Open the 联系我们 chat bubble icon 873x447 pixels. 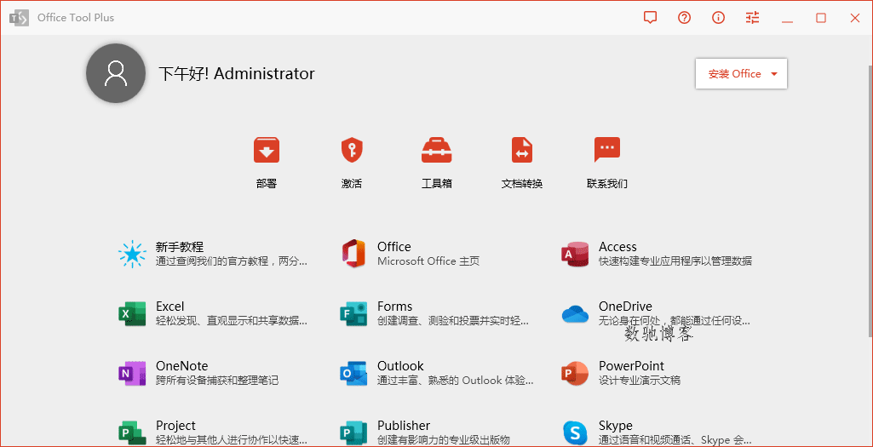607,150
